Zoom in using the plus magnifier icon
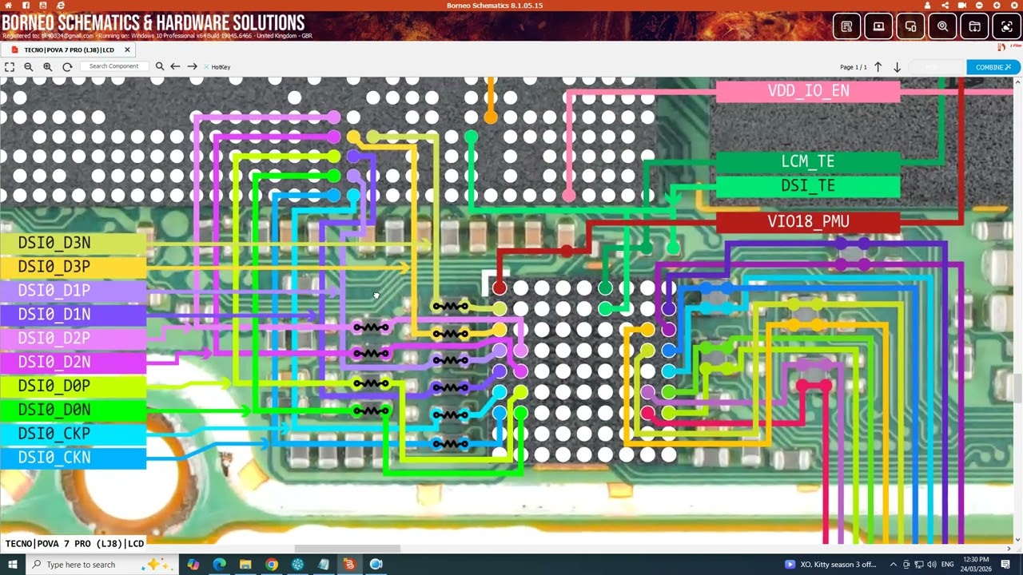Image resolution: width=1023 pixels, height=575 pixels. click(48, 67)
